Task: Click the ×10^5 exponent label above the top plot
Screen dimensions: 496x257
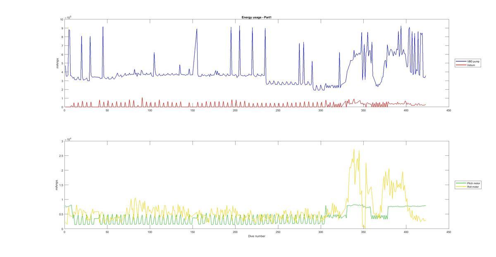Action: pyautogui.click(x=67, y=17)
